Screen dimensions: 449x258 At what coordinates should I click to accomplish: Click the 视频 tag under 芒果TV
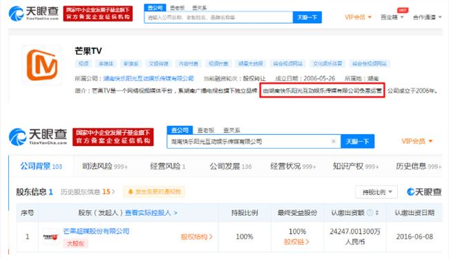coord(84,64)
